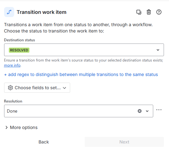Screen dimensions: 169x152
Task: Duplicate this action with the copy icon
Action: (139, 12)
